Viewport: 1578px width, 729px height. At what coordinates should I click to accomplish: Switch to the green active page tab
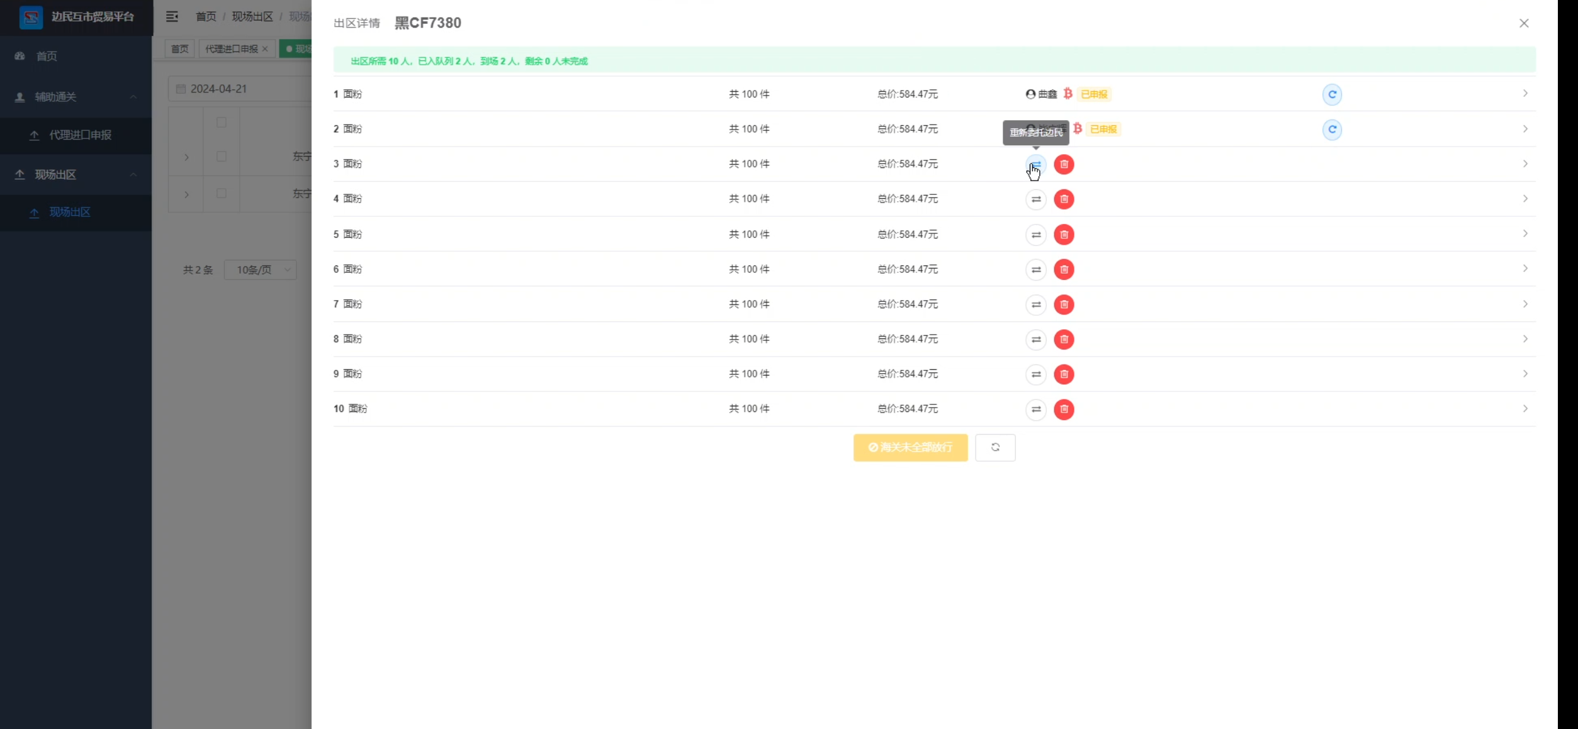click(x=296, y=48)
